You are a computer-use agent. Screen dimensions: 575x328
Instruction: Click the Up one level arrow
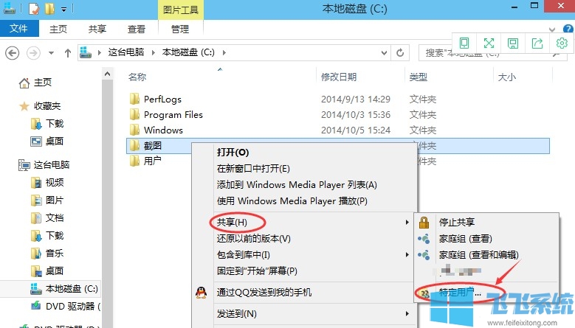pyautogui.click(x=68, y=53)
